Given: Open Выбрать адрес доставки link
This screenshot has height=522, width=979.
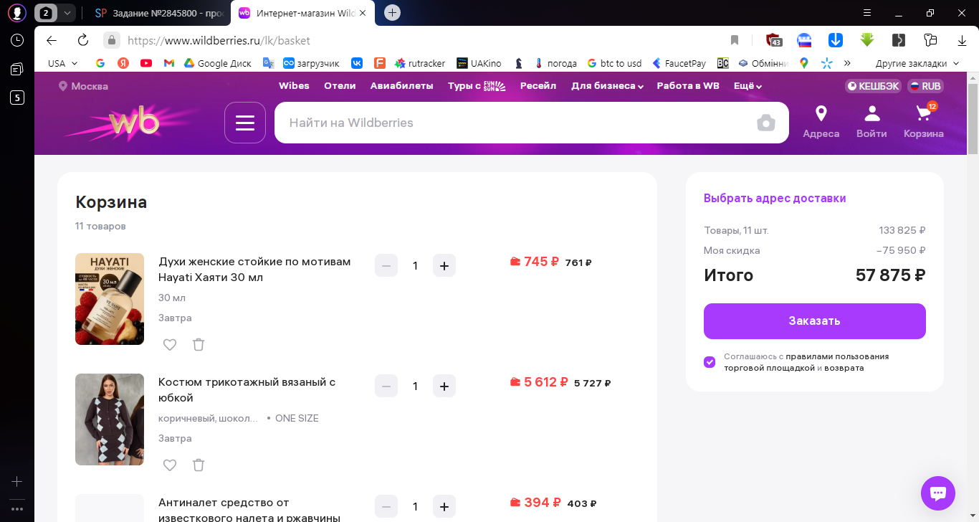Looking at the screenshot, I should [x=775, y=199].
